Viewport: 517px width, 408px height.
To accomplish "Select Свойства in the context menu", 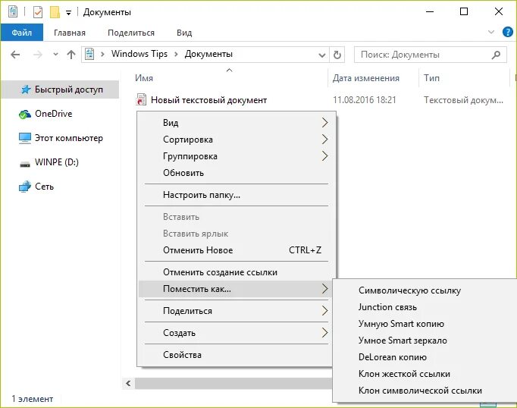I will coord(182,354).
